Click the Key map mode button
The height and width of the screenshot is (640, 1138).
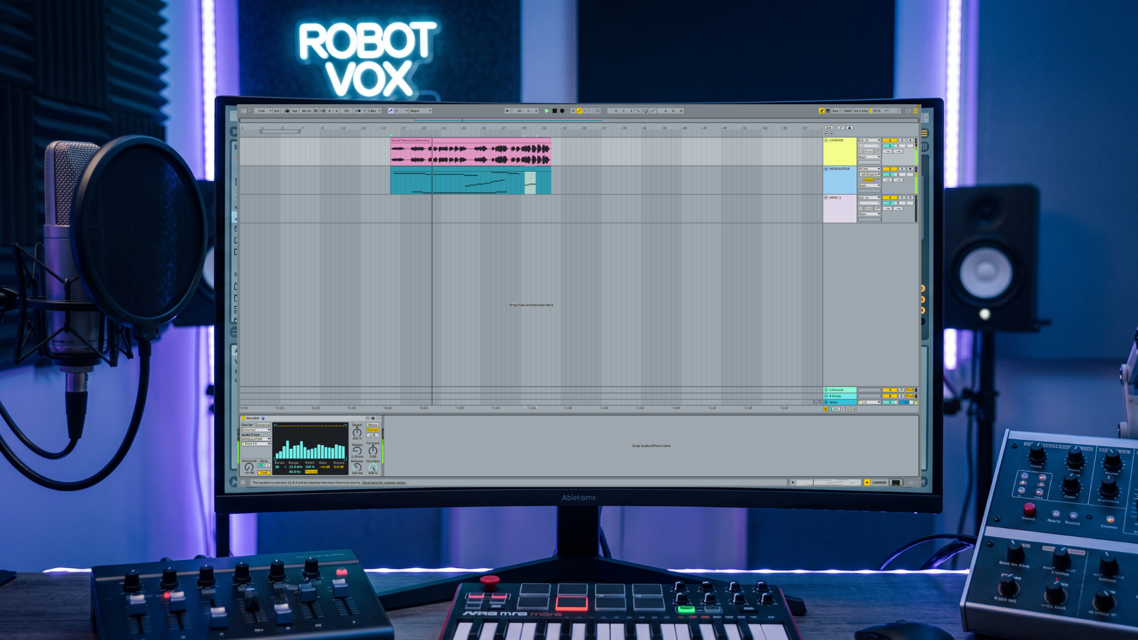pos(836,111)
